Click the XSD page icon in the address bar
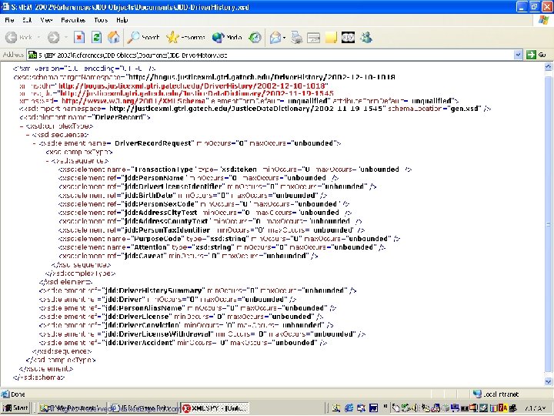 tap(32, 55)
